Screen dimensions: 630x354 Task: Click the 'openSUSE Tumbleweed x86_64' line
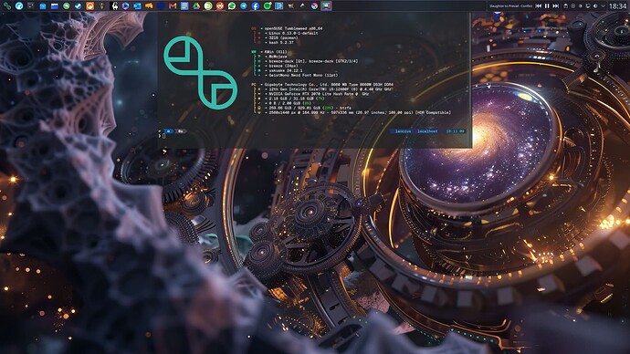293,29
